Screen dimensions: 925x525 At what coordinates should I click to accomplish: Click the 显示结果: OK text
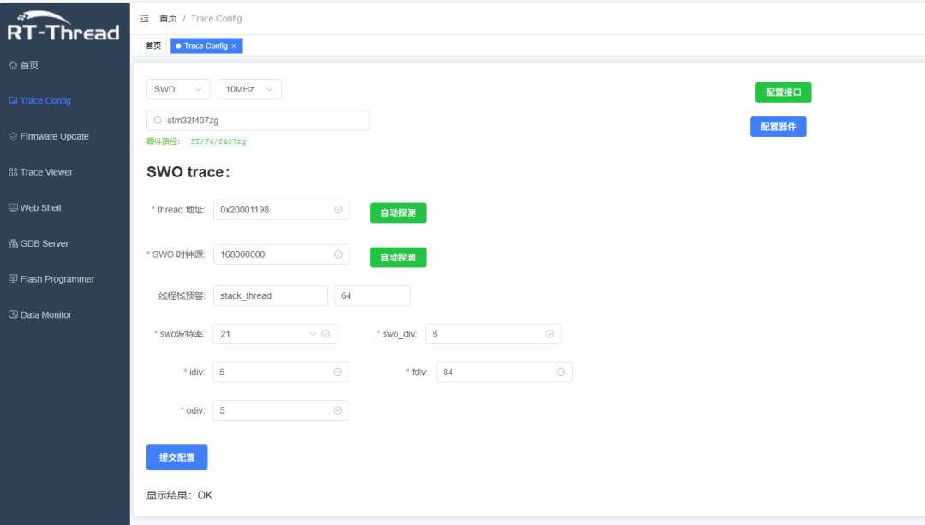pyautogui.click(x=179, y=496)
